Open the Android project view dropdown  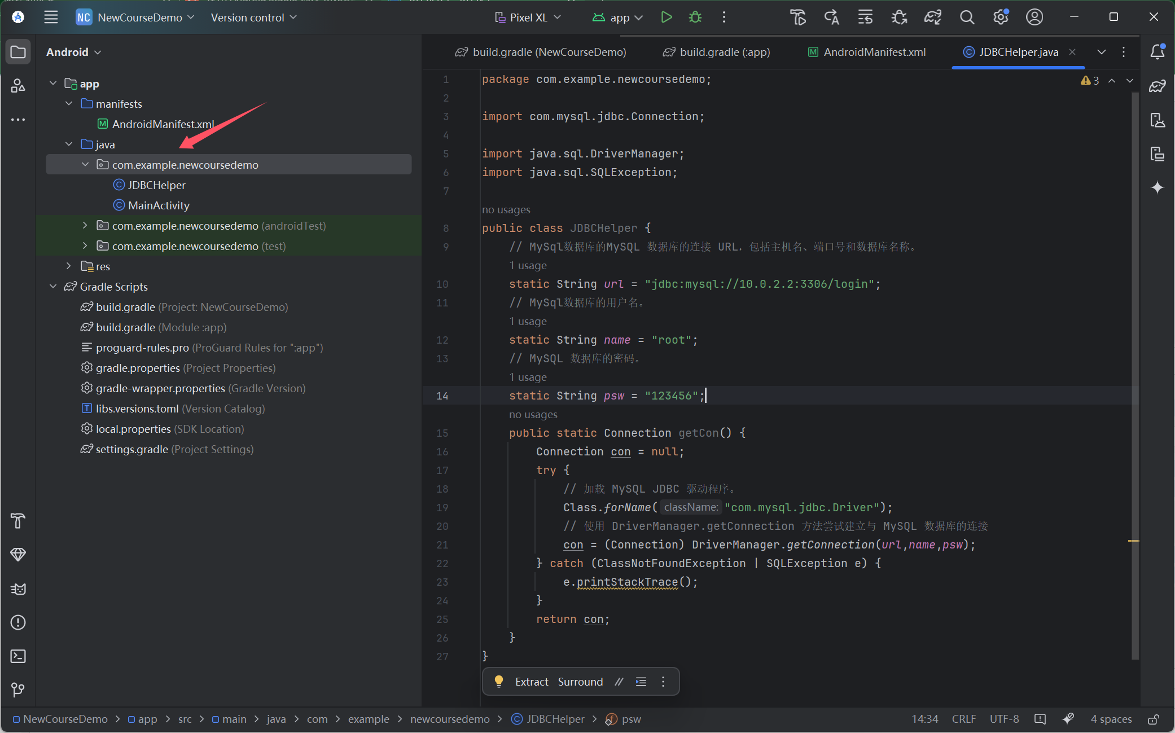[x=73, y=52]
